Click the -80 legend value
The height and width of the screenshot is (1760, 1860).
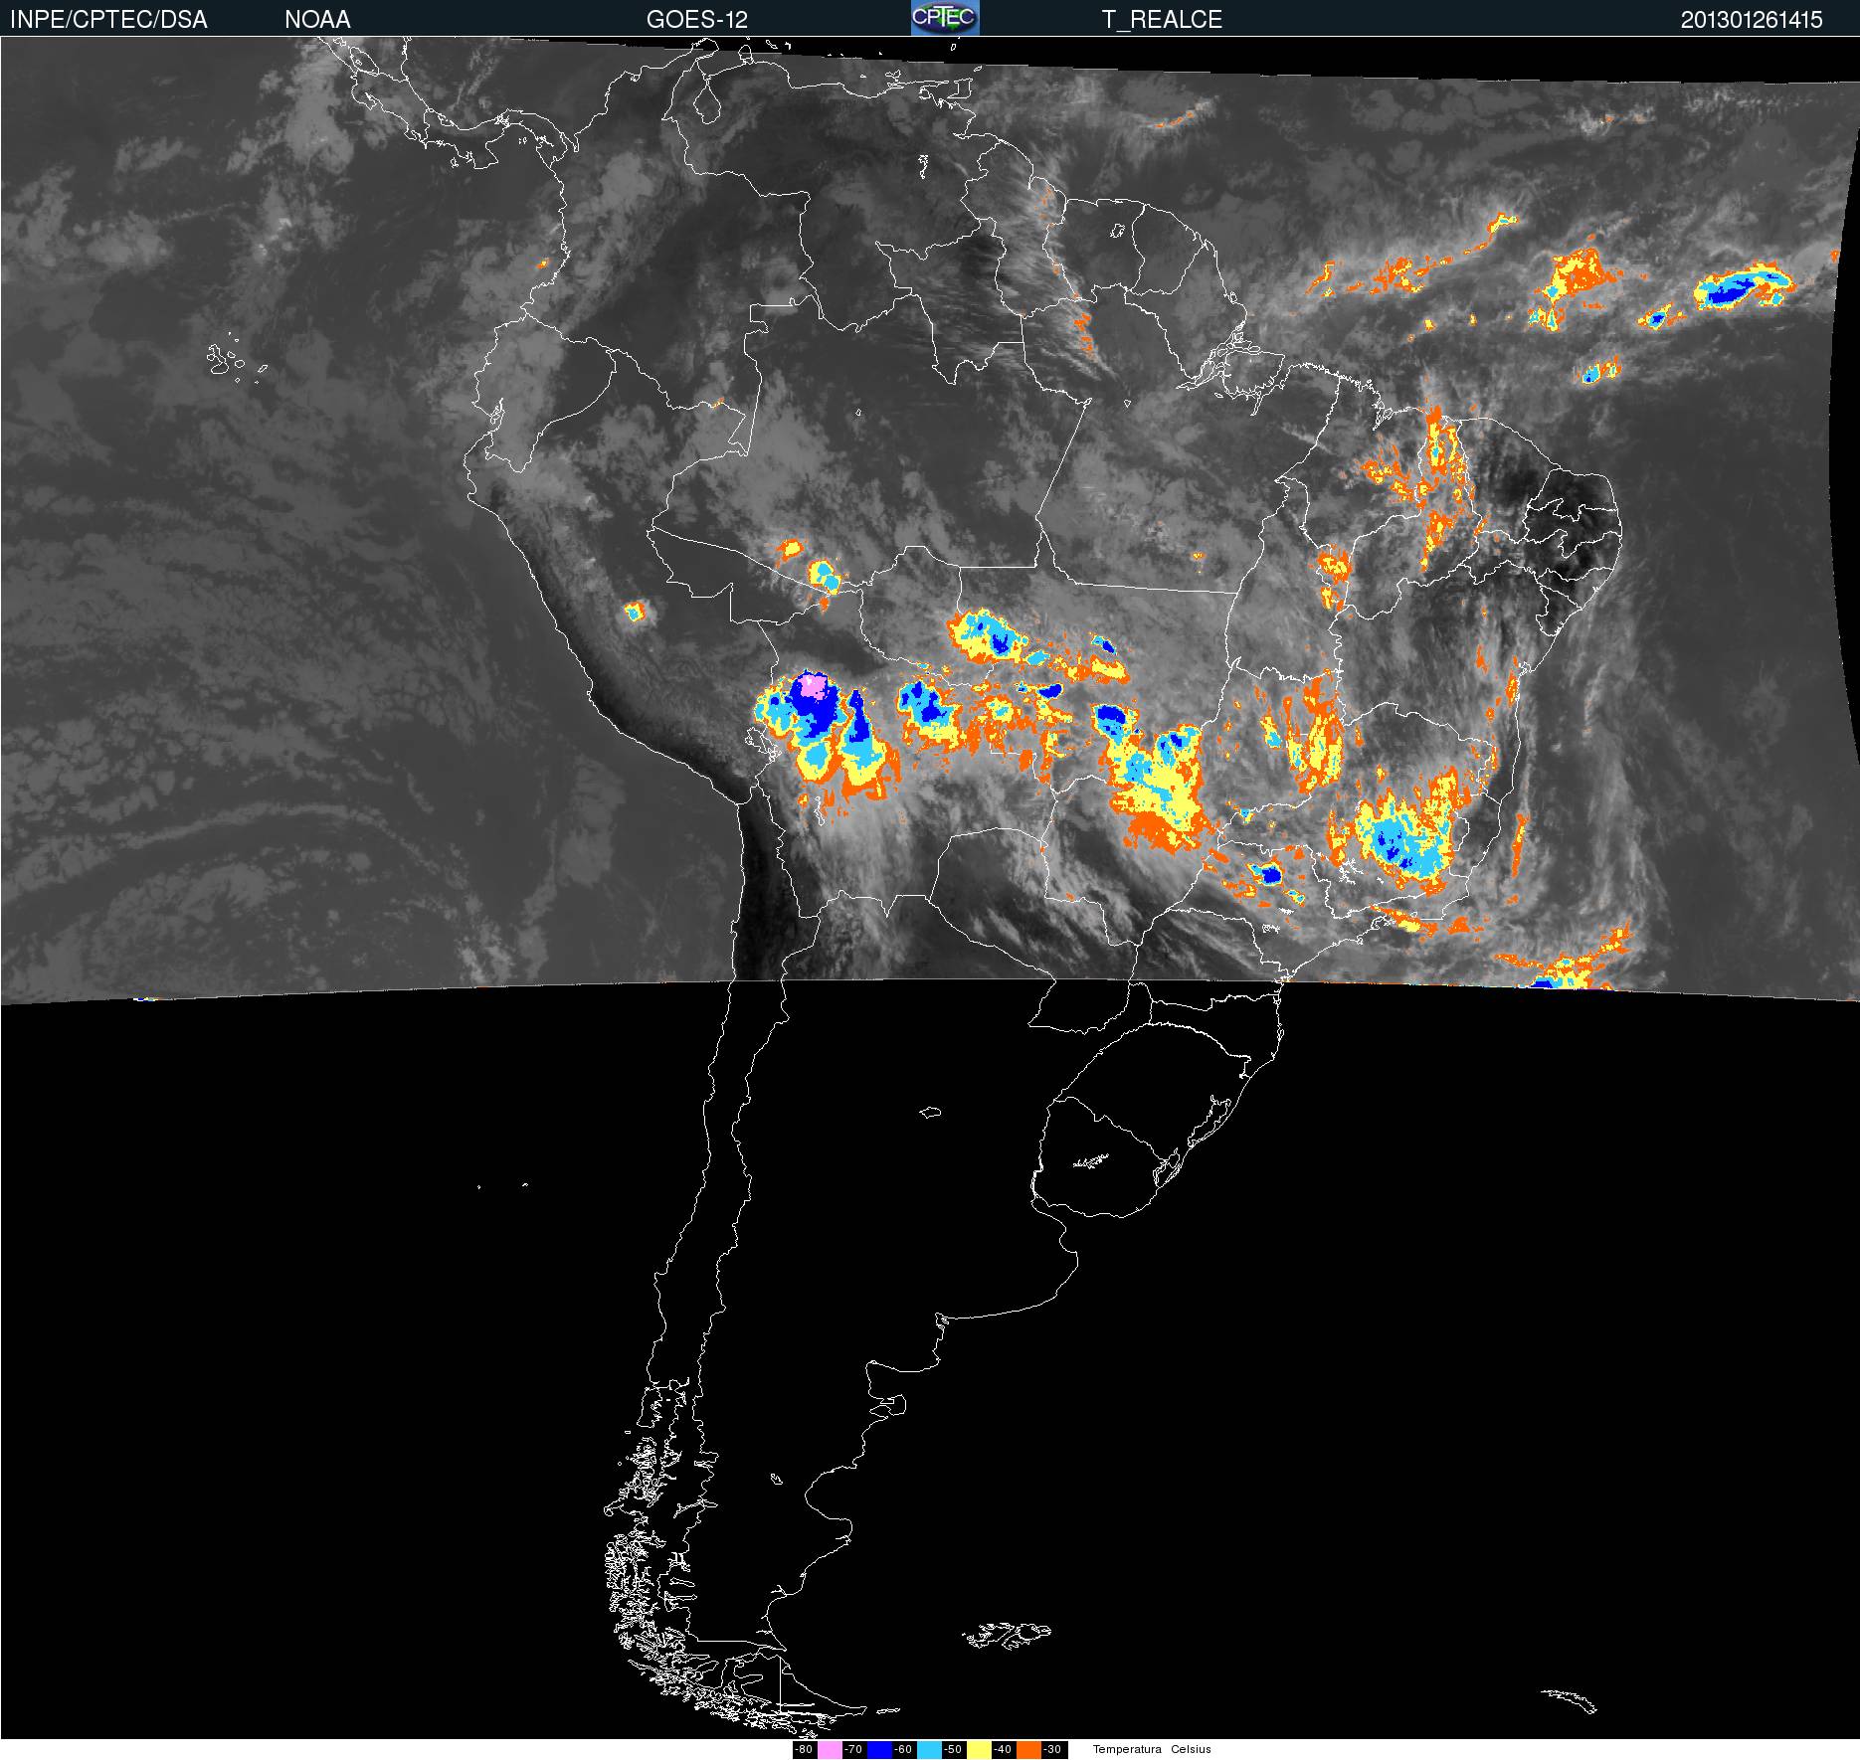[804, 1750]
